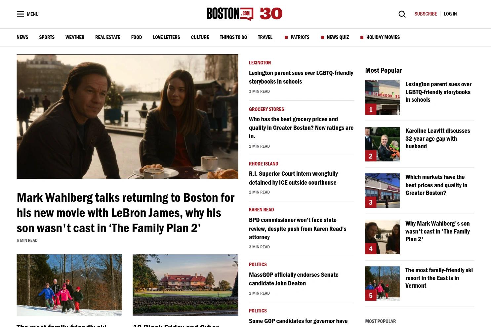Open R.I. Superior Court intern article
This screenshot has height=327, width=491.
293,178
